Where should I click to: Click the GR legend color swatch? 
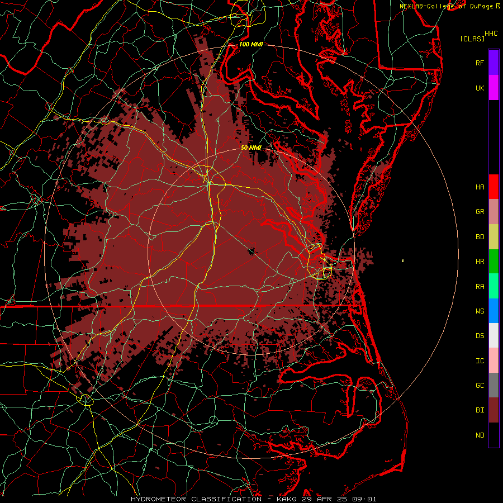click(493, 212)
